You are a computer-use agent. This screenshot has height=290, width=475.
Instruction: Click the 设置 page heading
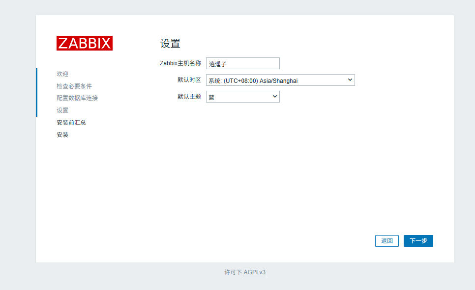pos(170,44)
